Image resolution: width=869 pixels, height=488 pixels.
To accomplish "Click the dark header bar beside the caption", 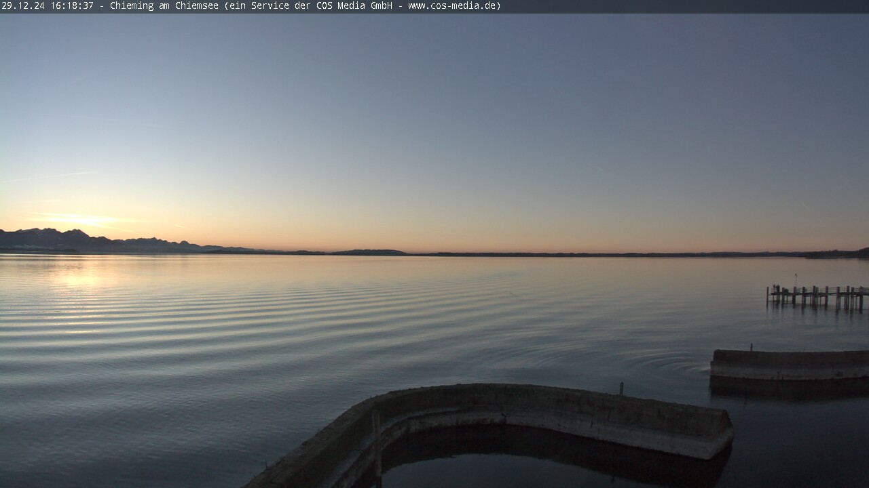I will tap(679, 6).
